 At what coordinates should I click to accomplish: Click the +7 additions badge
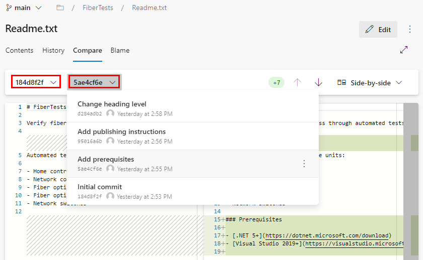pyautogui.click(x=276, y=82)
